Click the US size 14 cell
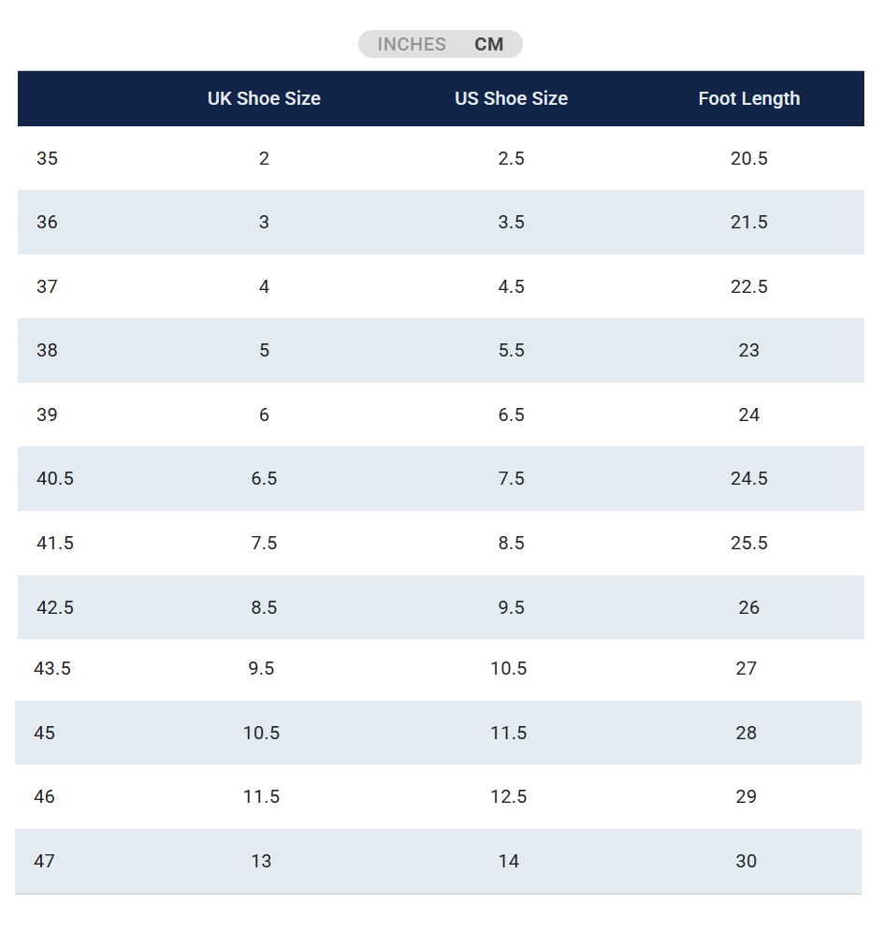Viewport: 884px width, 931px height. 508,861
